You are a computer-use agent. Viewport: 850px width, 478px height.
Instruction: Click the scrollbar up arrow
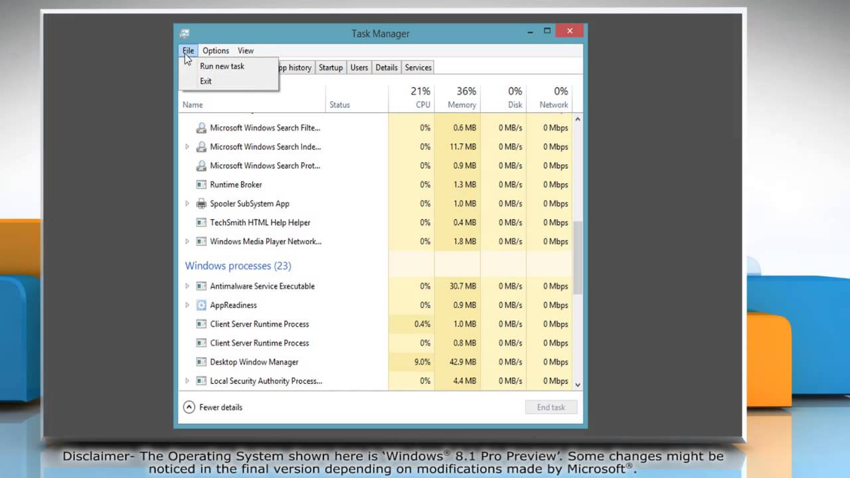click(578, 119)
